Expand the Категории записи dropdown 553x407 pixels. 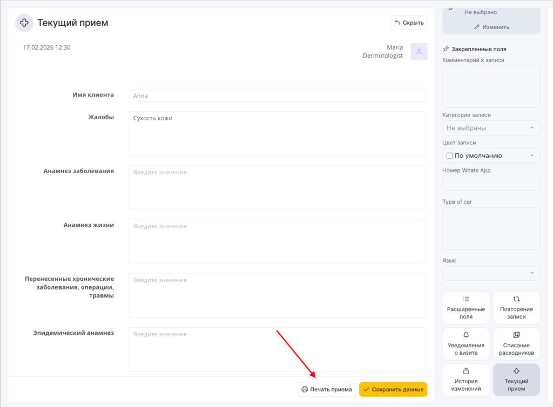(491, 128)
